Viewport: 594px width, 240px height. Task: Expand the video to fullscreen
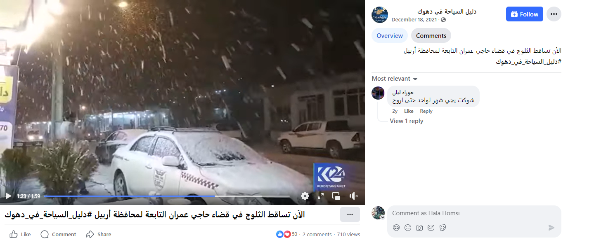tap(321, 196)
